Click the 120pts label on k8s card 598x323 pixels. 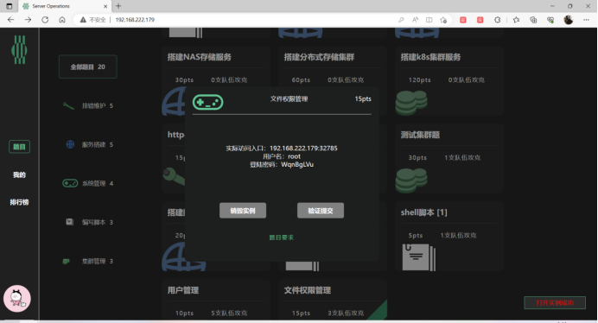tap(419, 80)
